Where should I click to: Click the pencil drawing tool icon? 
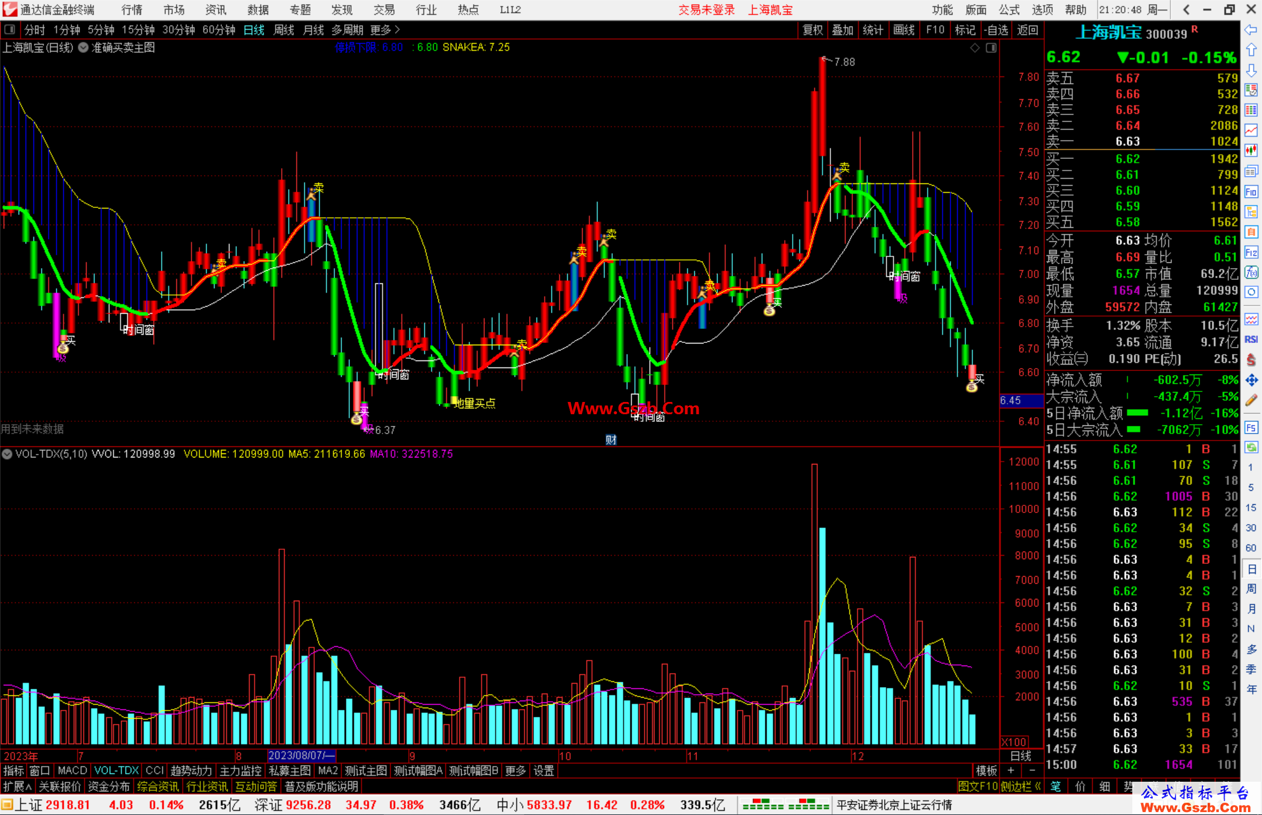pos(1251,400)
